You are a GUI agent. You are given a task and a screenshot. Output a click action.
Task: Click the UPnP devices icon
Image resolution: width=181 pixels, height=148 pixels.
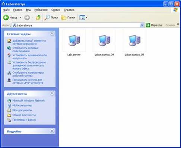point(9,80)
